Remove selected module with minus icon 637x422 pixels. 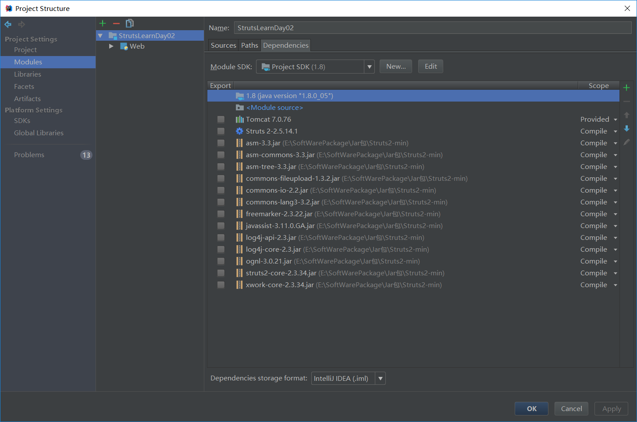pyautogui.click(x=116, y=23)
